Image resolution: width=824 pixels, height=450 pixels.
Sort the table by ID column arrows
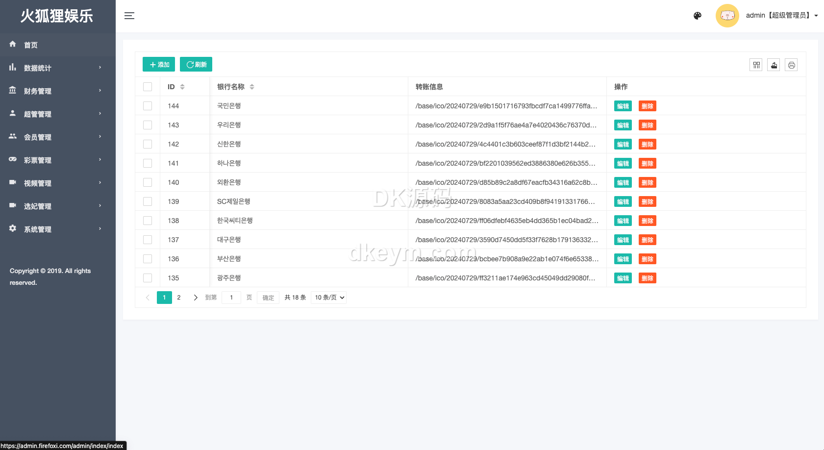coord(182,87)
